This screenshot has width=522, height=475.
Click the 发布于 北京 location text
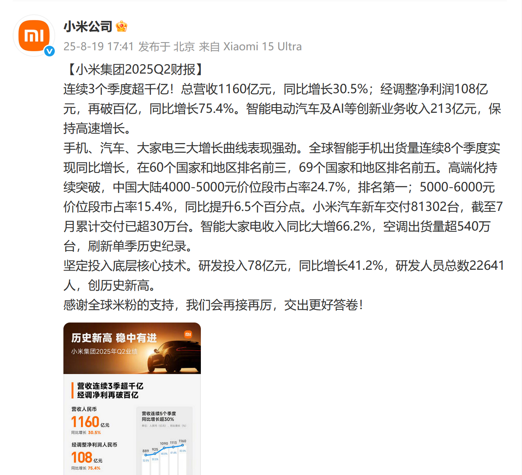[166, 47]
